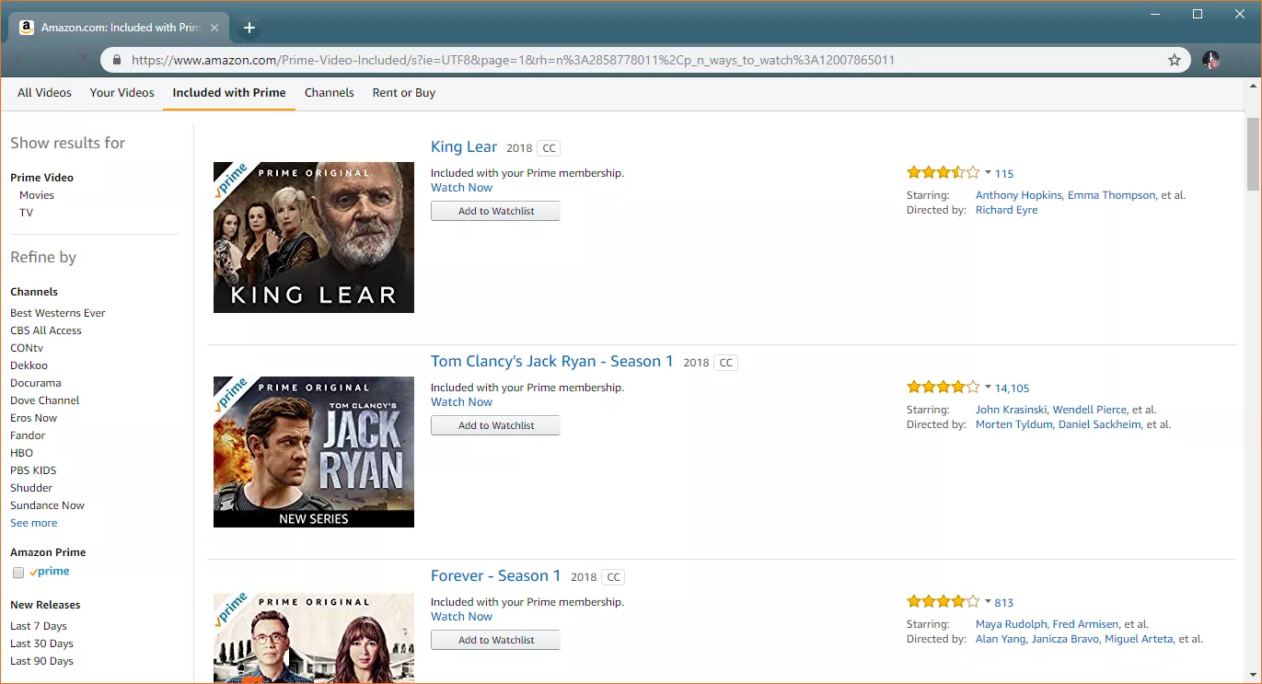This screenshot has width=1262, height=684.
Task: Select CBS All Access channel
Action: coord(46,330)
